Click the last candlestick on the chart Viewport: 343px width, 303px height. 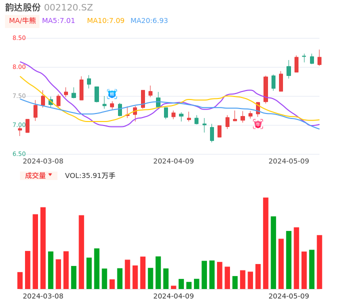click(319, 60)
